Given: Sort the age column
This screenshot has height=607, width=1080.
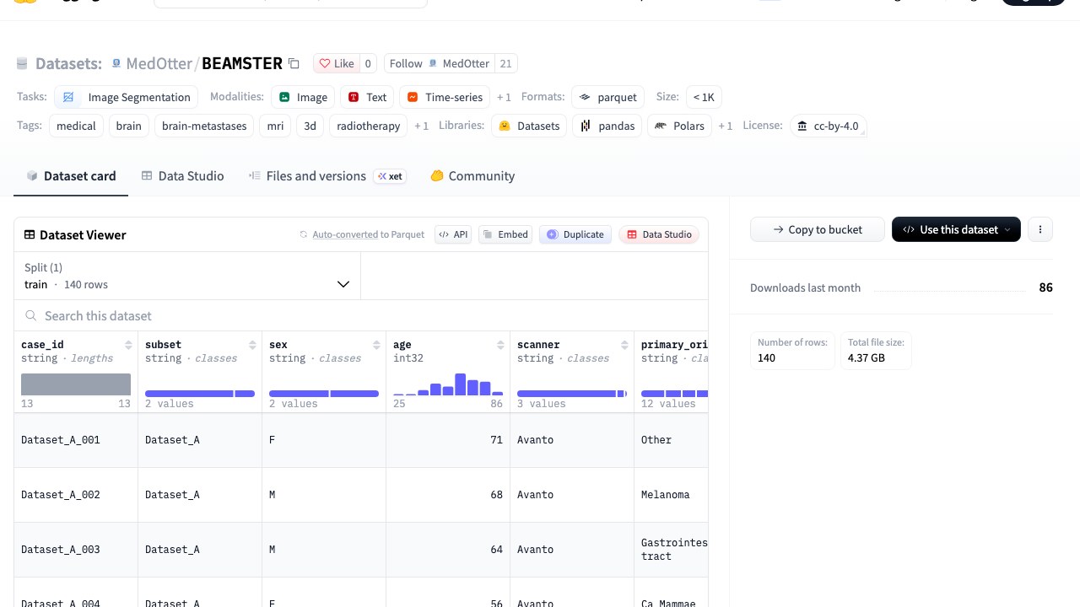Looking at the screenshot, I should (x=500, y=345).
